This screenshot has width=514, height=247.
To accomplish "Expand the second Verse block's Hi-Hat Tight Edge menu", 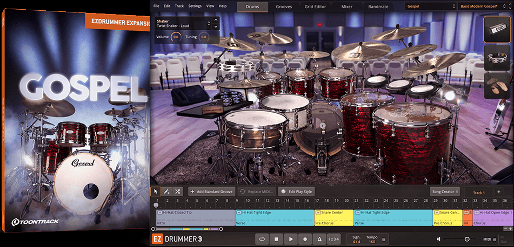I will (357, 212).
